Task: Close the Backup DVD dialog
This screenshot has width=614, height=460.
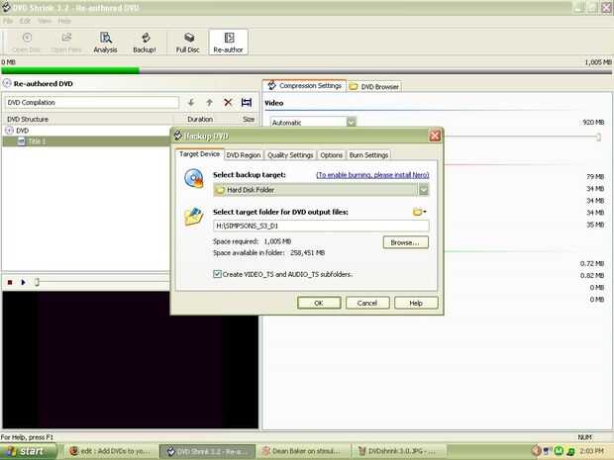Action: point(435,136)
